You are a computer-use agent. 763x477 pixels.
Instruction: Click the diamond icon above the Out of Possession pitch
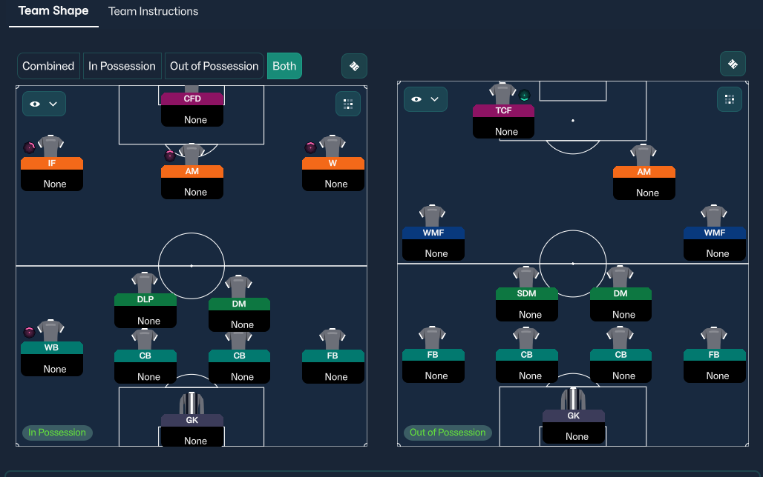[733, 64]
